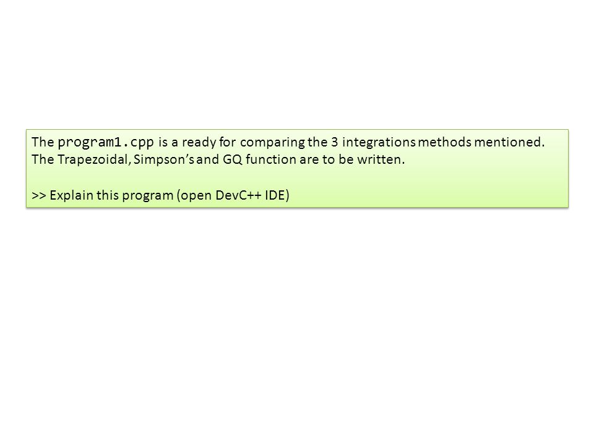This screenshot has width=594, height=445.
Task: Click the word Trapezoidal in the text box
Action: [94, 159]
